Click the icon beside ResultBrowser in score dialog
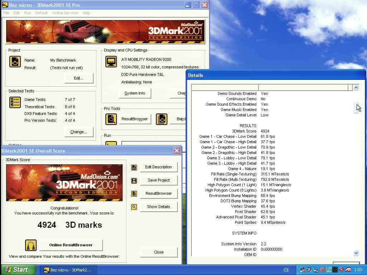This screenshot has width=367, height=275. [x=134, y=194]
